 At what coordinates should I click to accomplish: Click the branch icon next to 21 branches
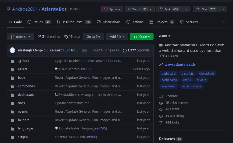tap(39, 36)
